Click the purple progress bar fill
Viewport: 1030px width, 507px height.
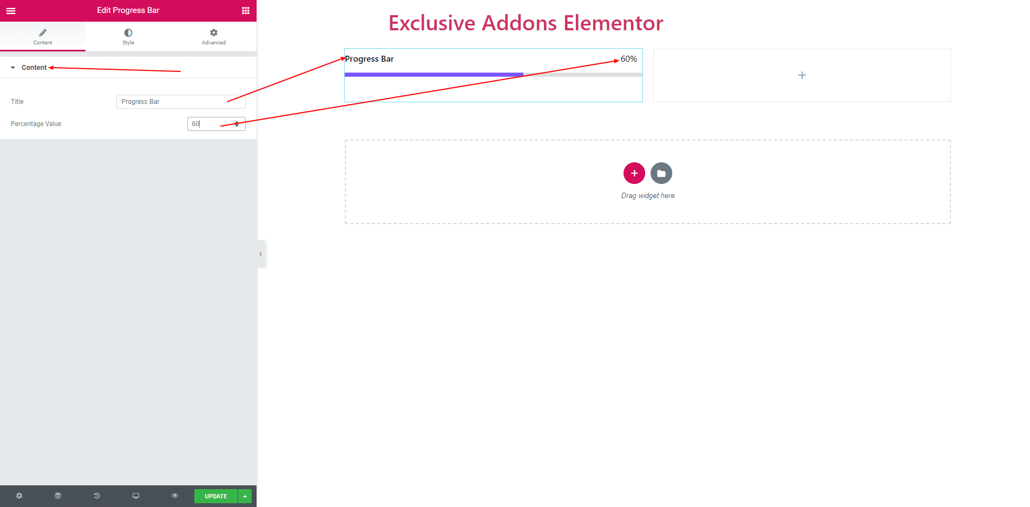coord(434,75)
